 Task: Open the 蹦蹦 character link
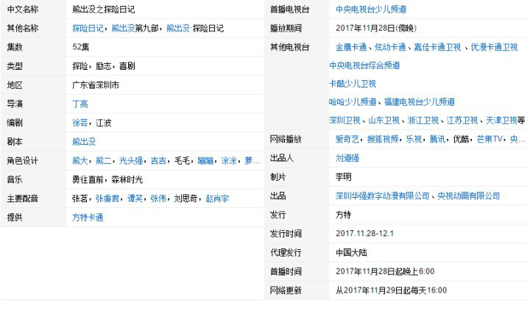[205, 161]
